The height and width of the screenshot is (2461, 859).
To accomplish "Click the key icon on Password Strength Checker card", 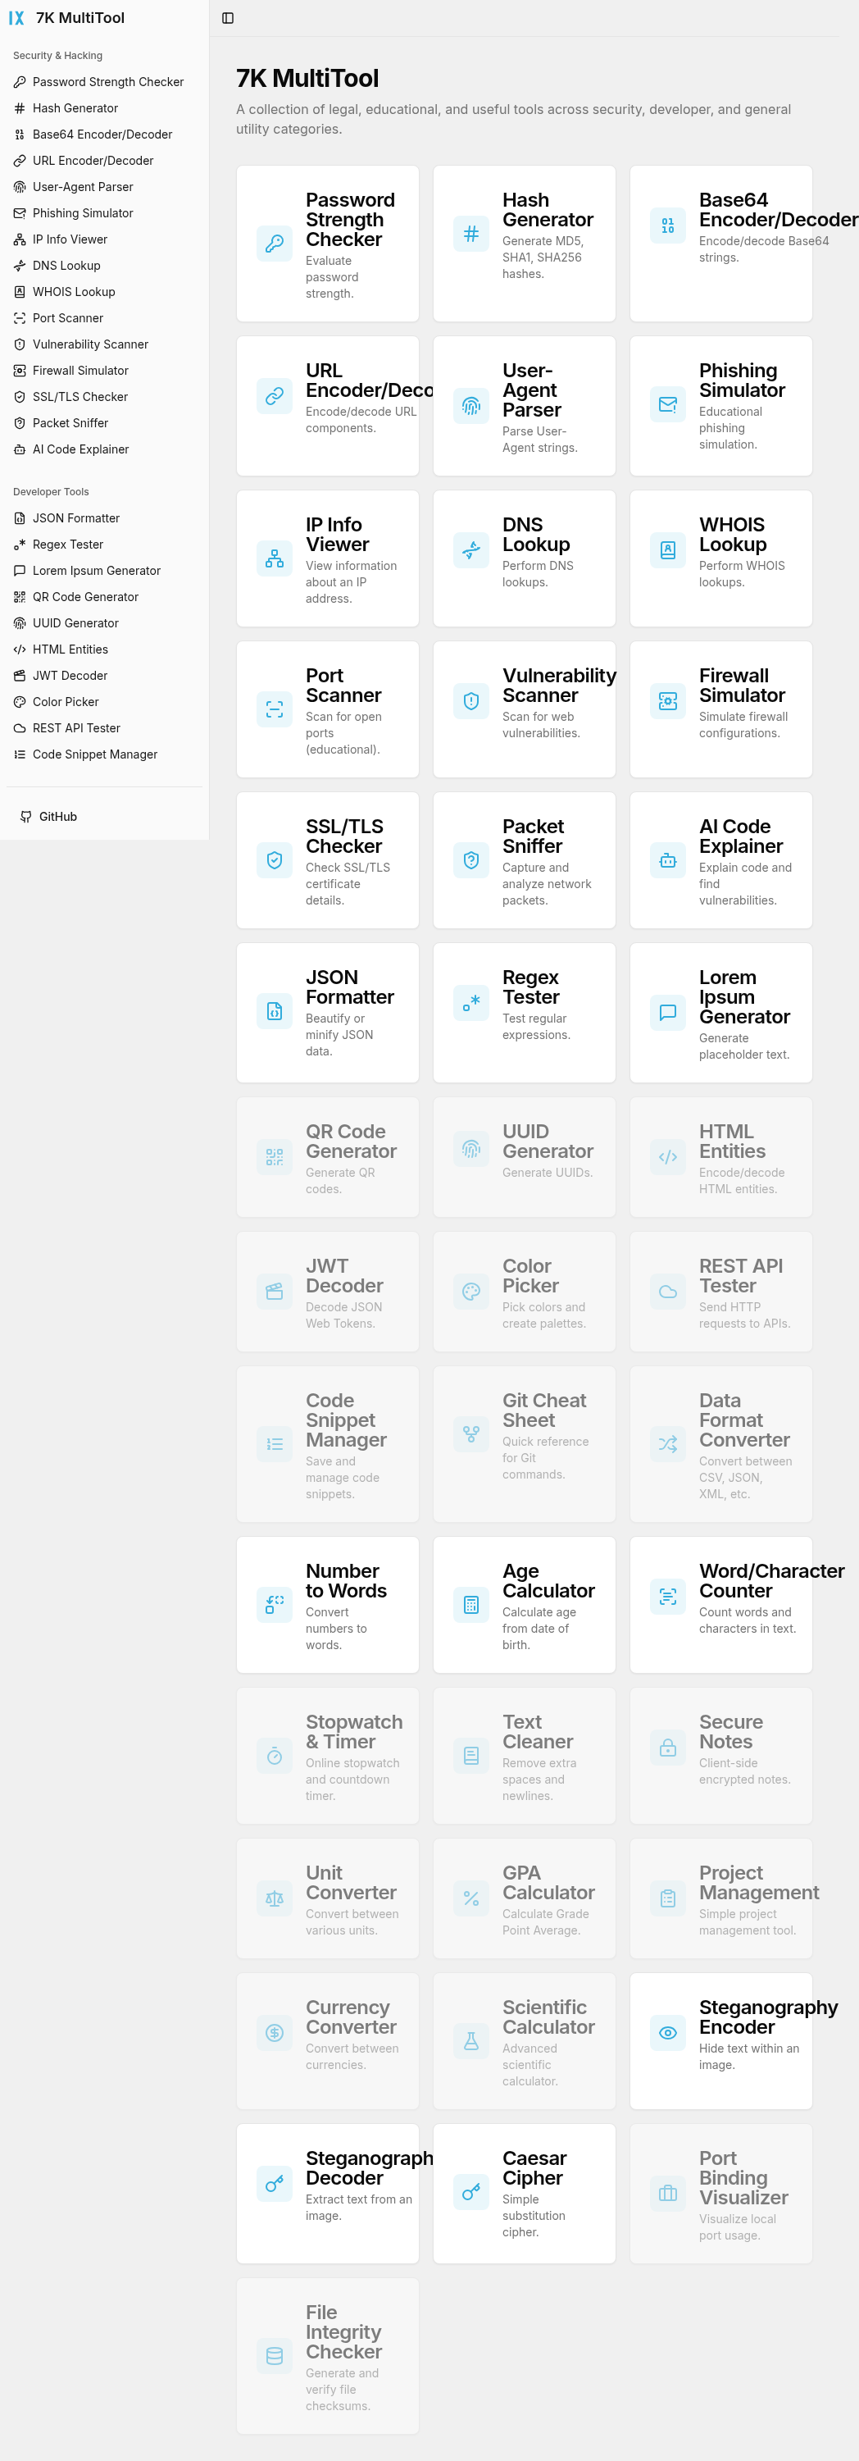I will (x=274, y=244).
